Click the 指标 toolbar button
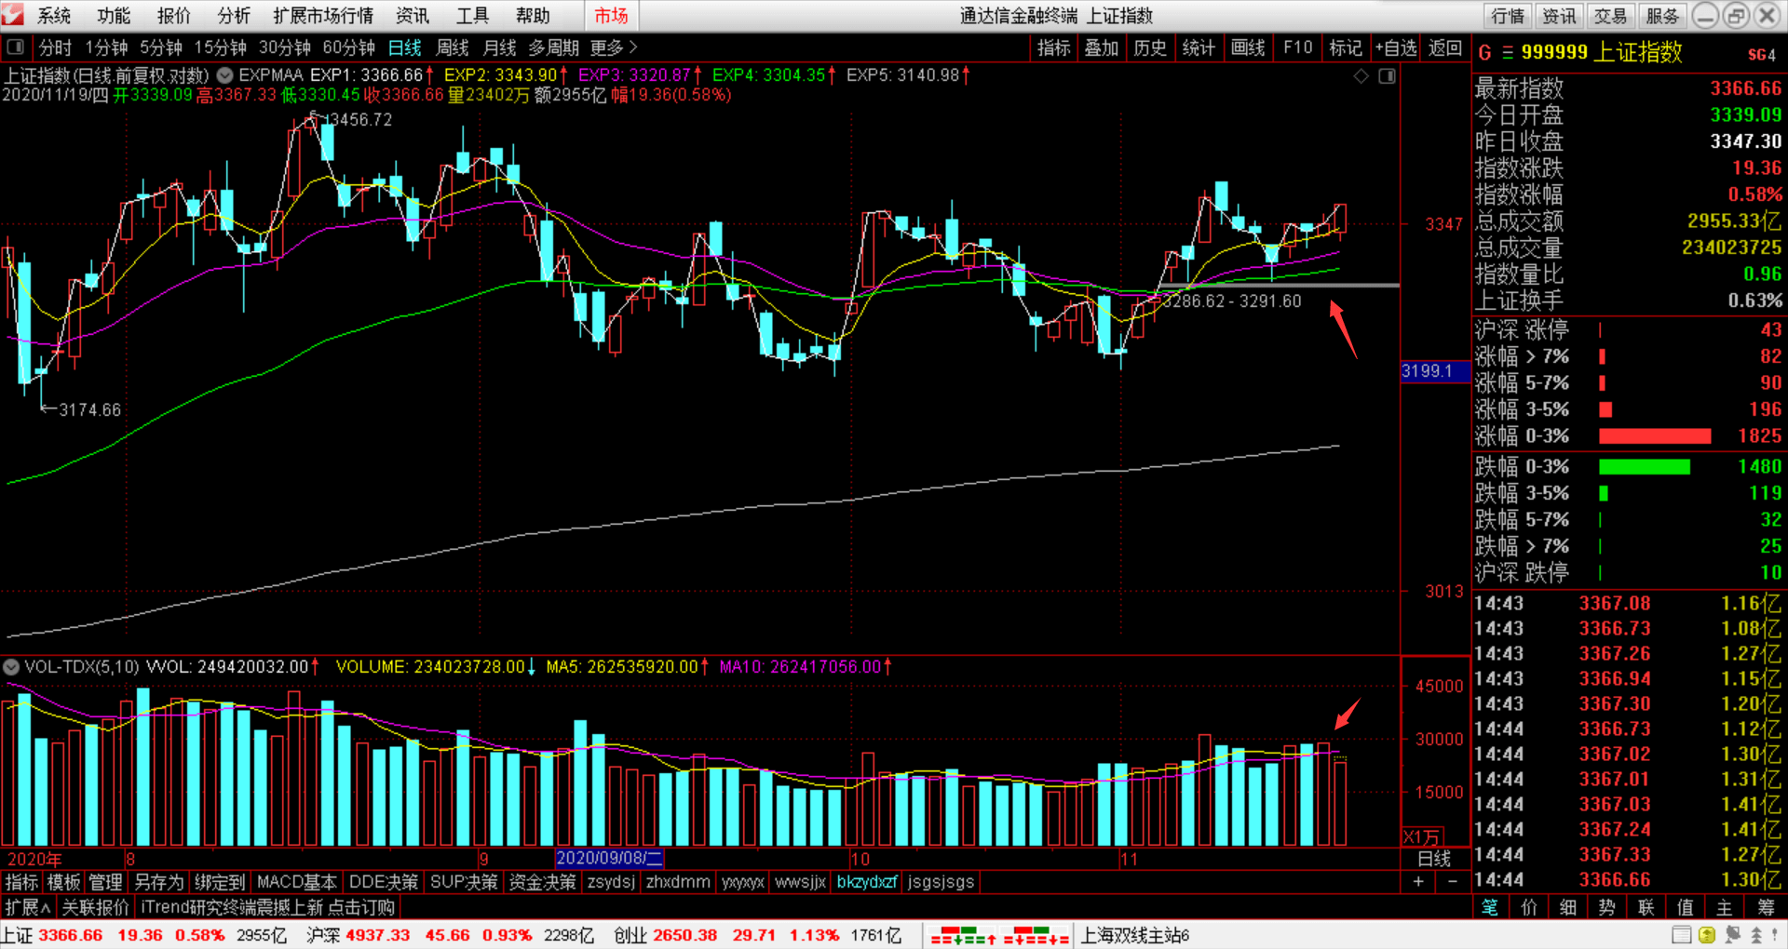The width and height of the screenshot is (1788, 949). tap(1054, 47)
